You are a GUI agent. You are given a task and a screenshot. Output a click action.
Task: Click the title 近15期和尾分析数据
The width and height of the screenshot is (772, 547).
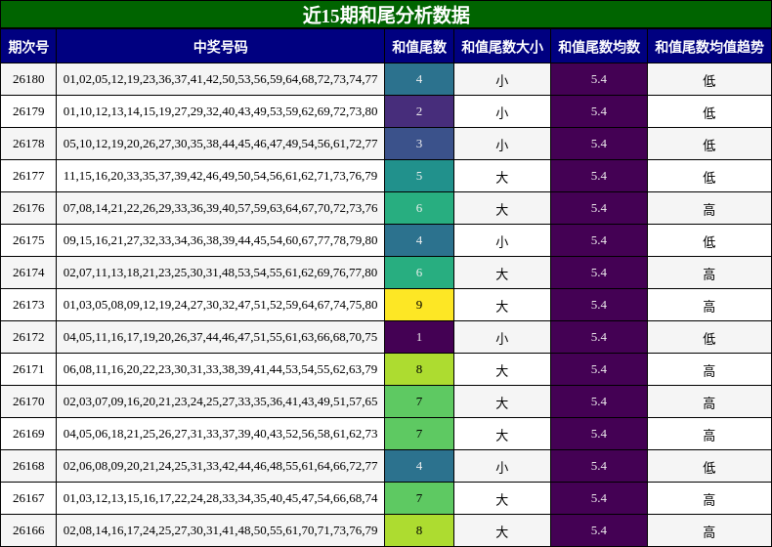click(x=386, y=16)
